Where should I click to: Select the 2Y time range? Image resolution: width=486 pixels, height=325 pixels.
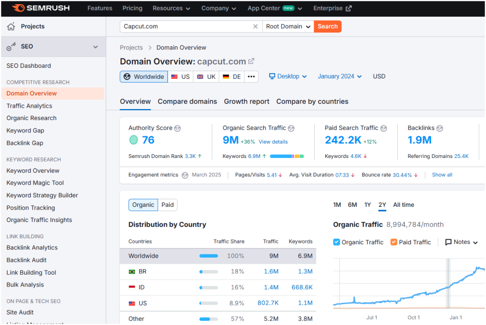(x=382, y=205)
